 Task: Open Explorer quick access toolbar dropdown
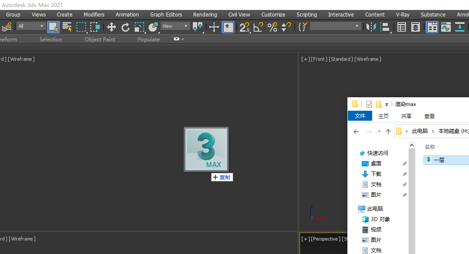pyautogui.click(x=386, y=104)
